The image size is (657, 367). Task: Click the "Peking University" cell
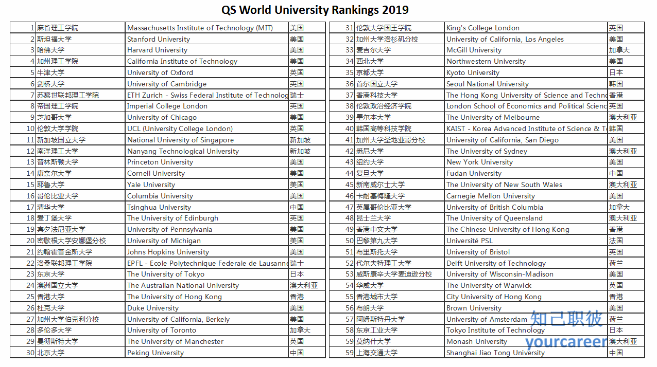(x=207, y=353)
